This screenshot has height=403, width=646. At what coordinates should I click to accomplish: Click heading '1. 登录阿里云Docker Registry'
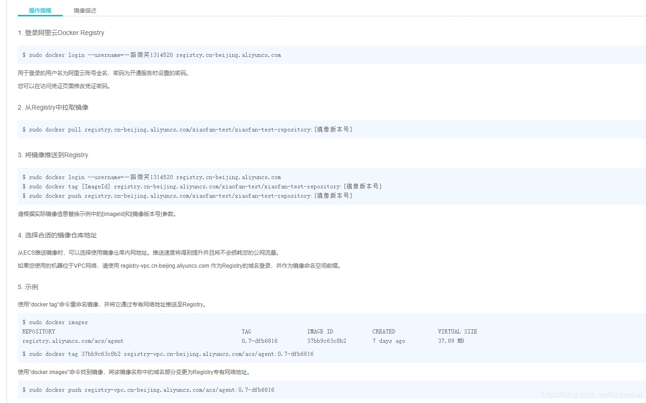61,33
